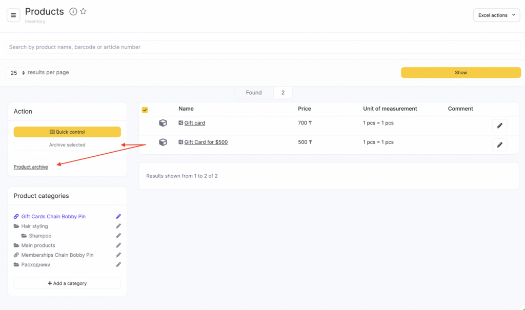The height and width of the screenshot is (310, 525).
Task: Open the hamburger menu button
Action: tap(13, 15)
